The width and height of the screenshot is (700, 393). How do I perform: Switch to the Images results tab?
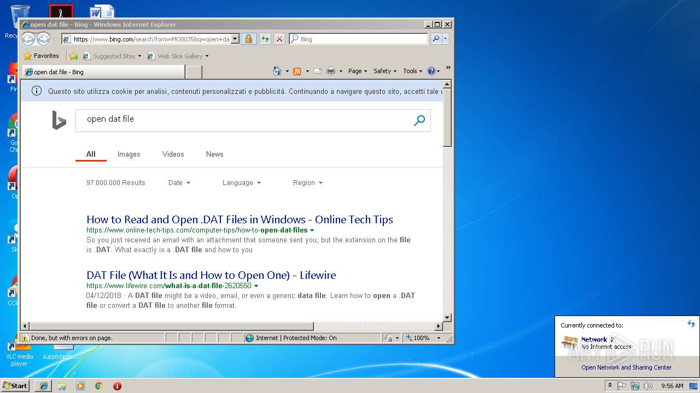pos(129,154)
